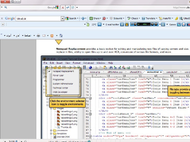The height and width of the screenshot is (142, 190).
Task: Click the command bar expand chevron
Action: click(1, 34)
